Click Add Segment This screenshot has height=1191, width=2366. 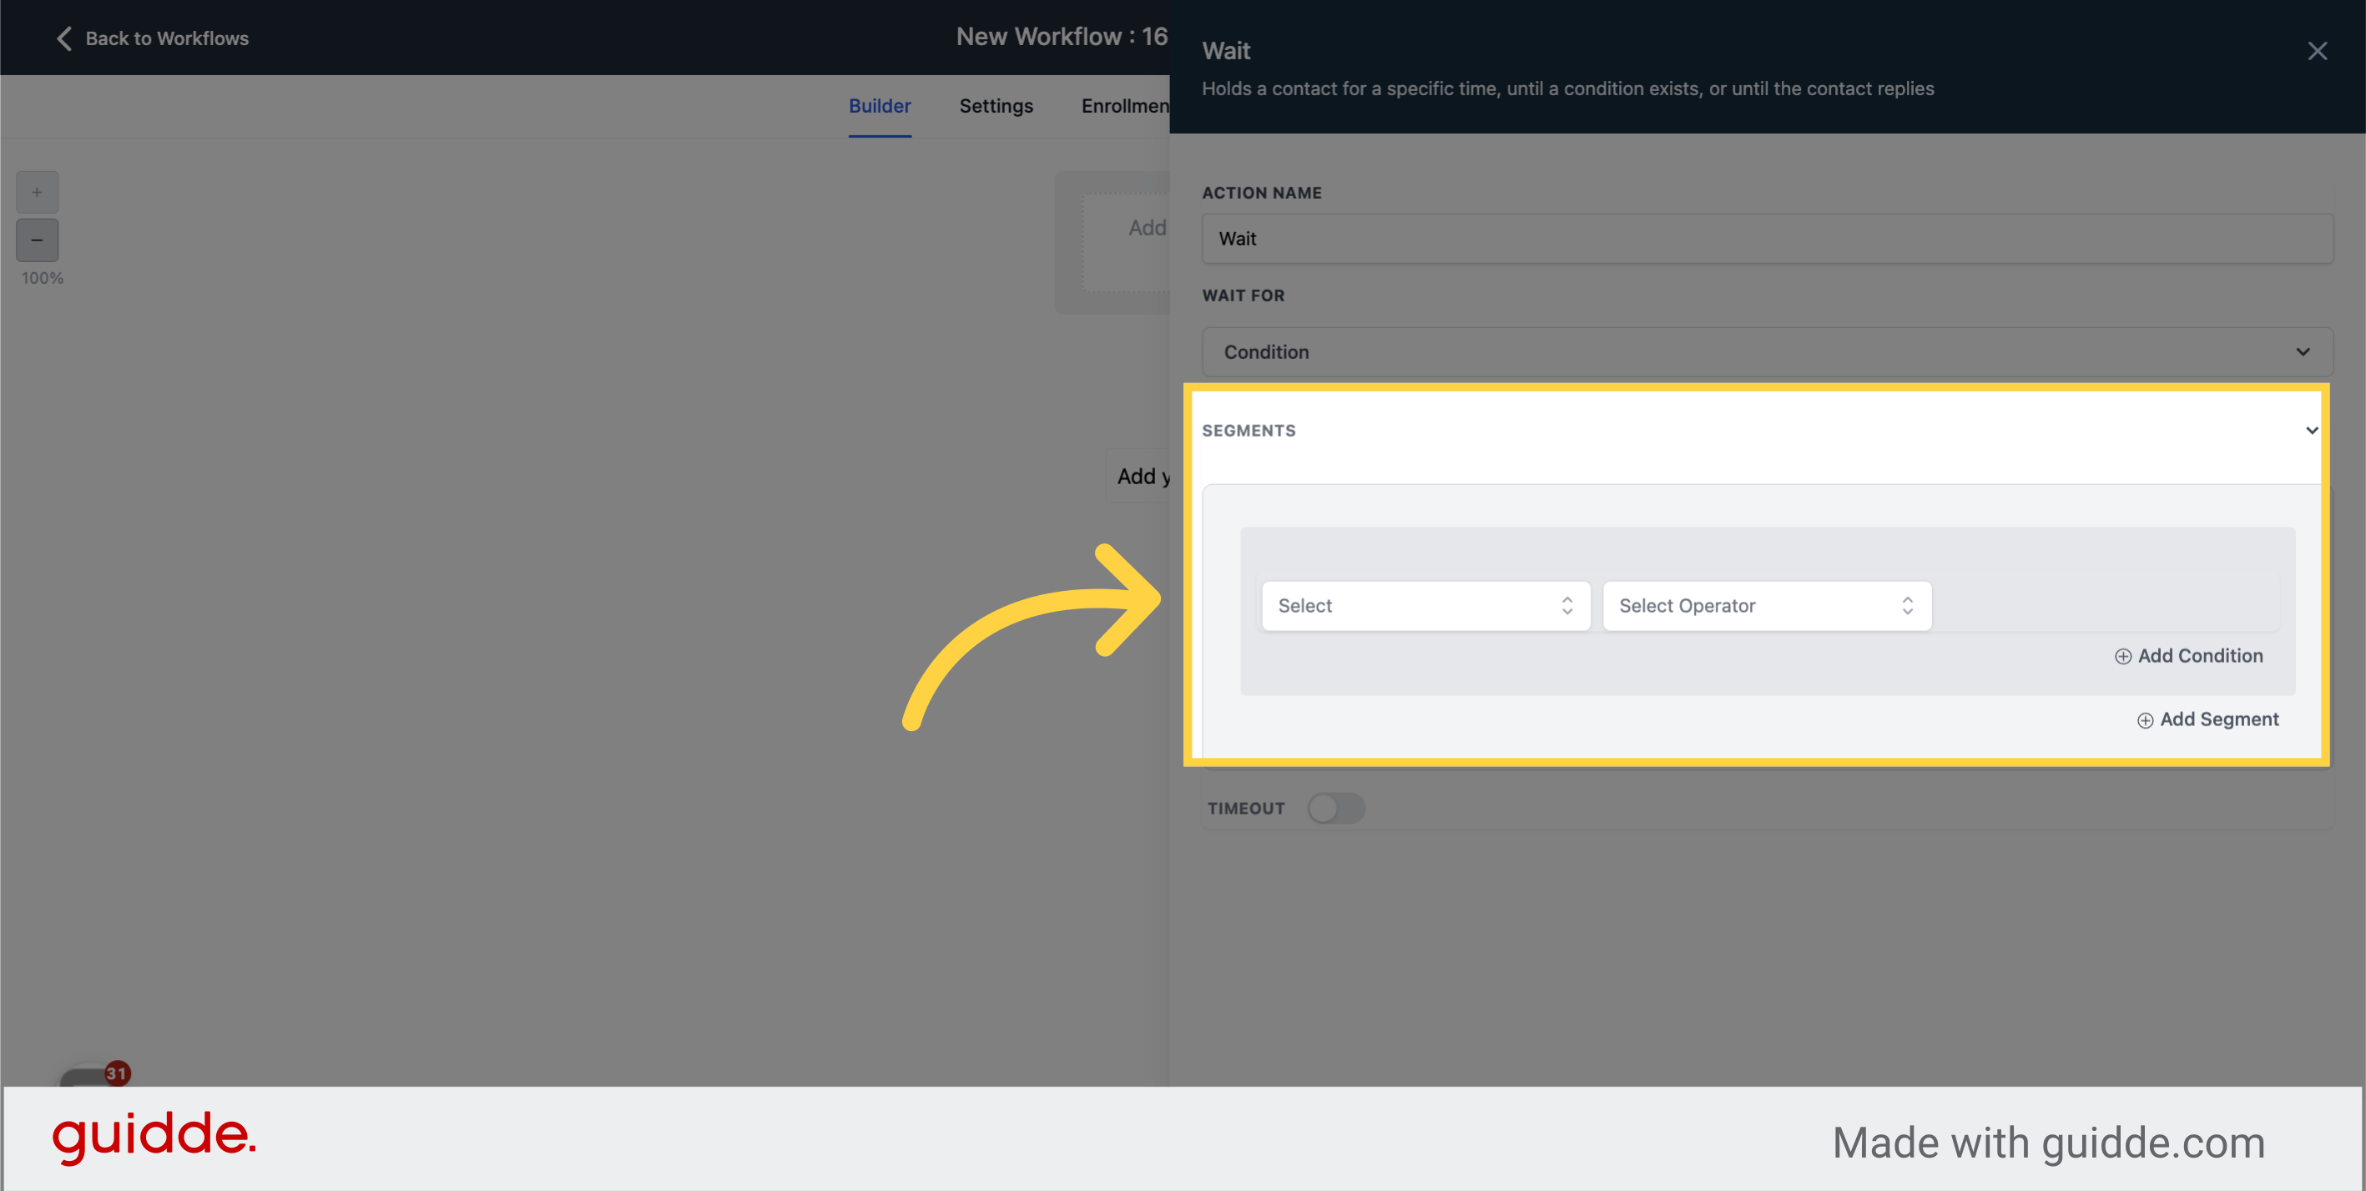[2219, 720]
